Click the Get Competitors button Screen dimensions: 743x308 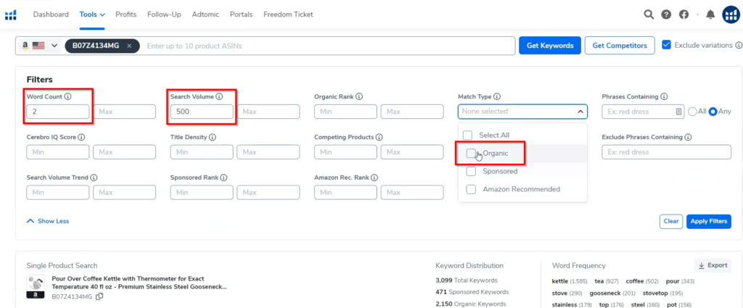click(x=620, y=46)
